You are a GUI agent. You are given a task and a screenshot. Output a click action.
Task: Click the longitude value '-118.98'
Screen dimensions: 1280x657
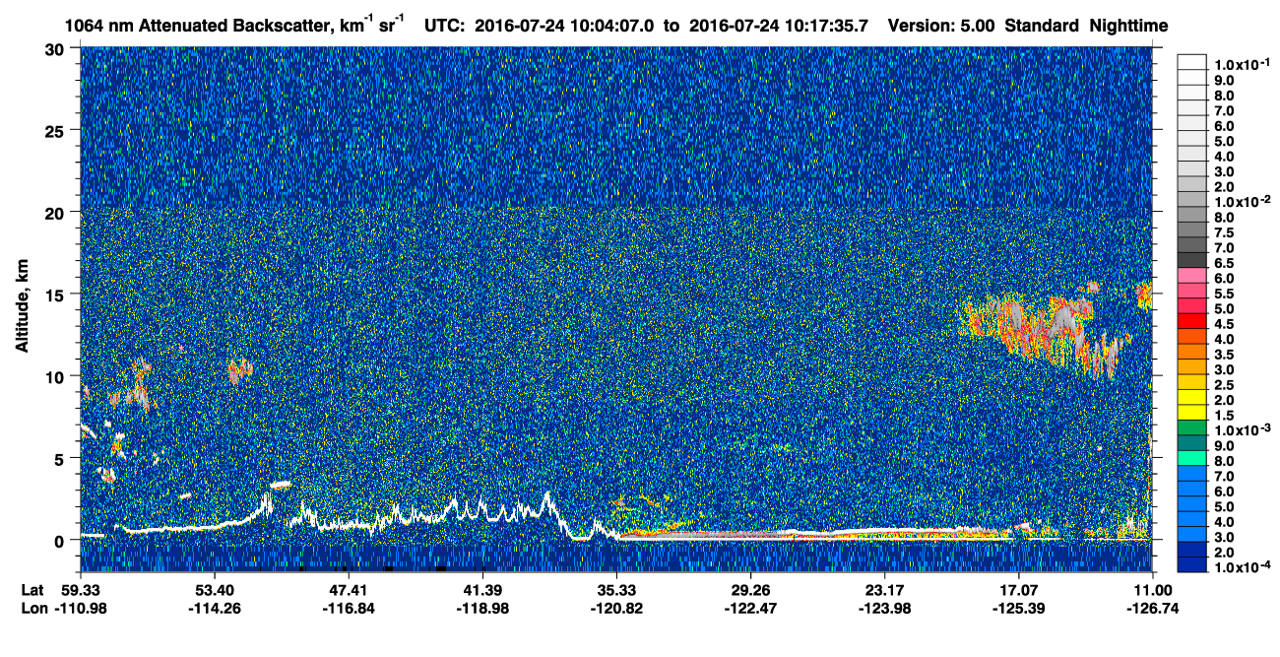point(481,608)
